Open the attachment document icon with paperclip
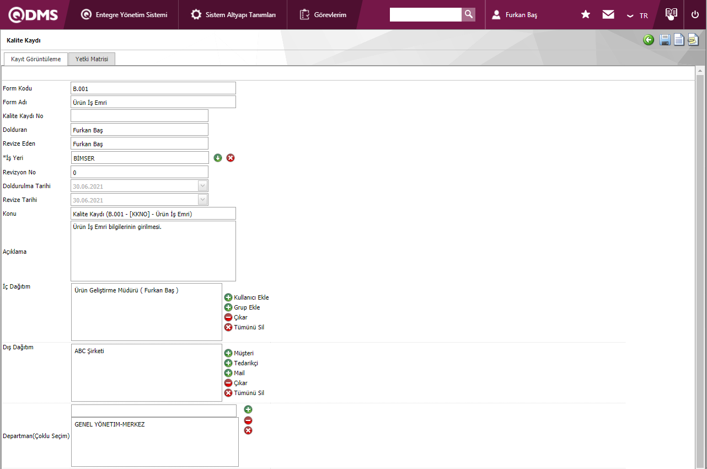This screenshot has height=469, width=707. coord(693,40)
